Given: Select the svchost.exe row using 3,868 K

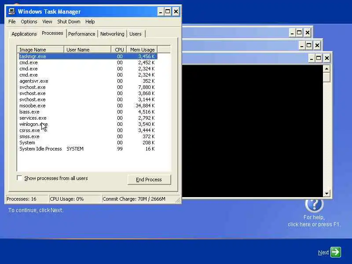Looking at the screenshot, I should 88,93.
